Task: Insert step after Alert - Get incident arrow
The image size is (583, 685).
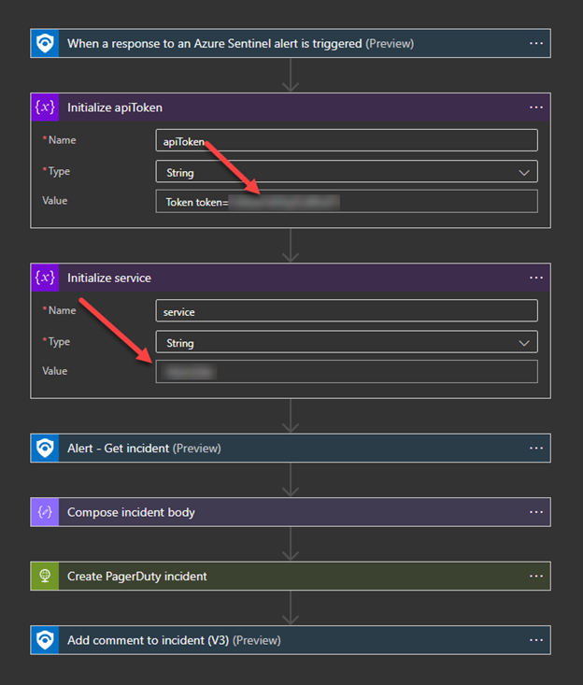Action: coord(291,479)
